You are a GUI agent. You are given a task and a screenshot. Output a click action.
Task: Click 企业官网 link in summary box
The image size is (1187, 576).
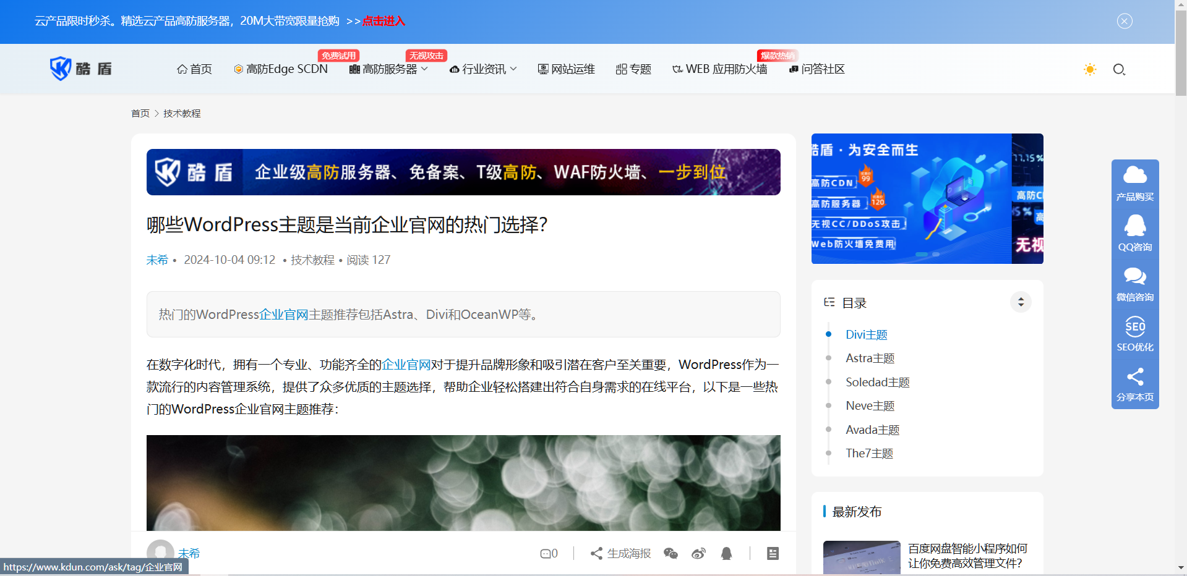point(284,315)
